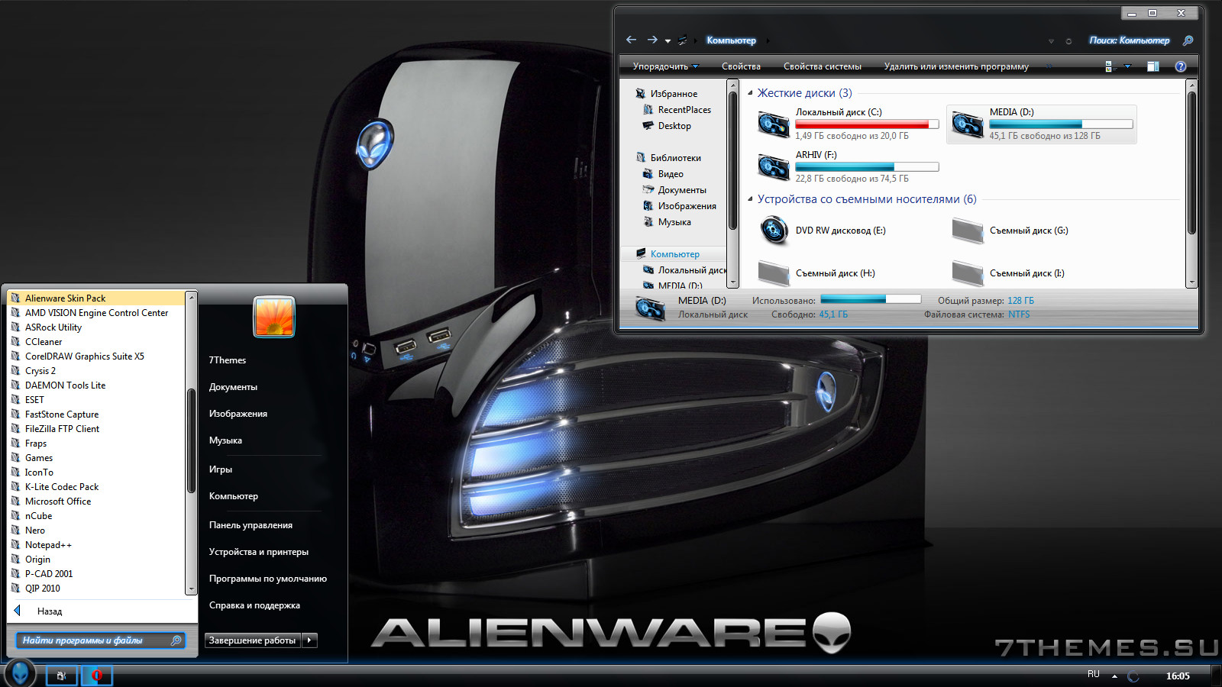Expand shutdown options arrow

coord(309,640)
